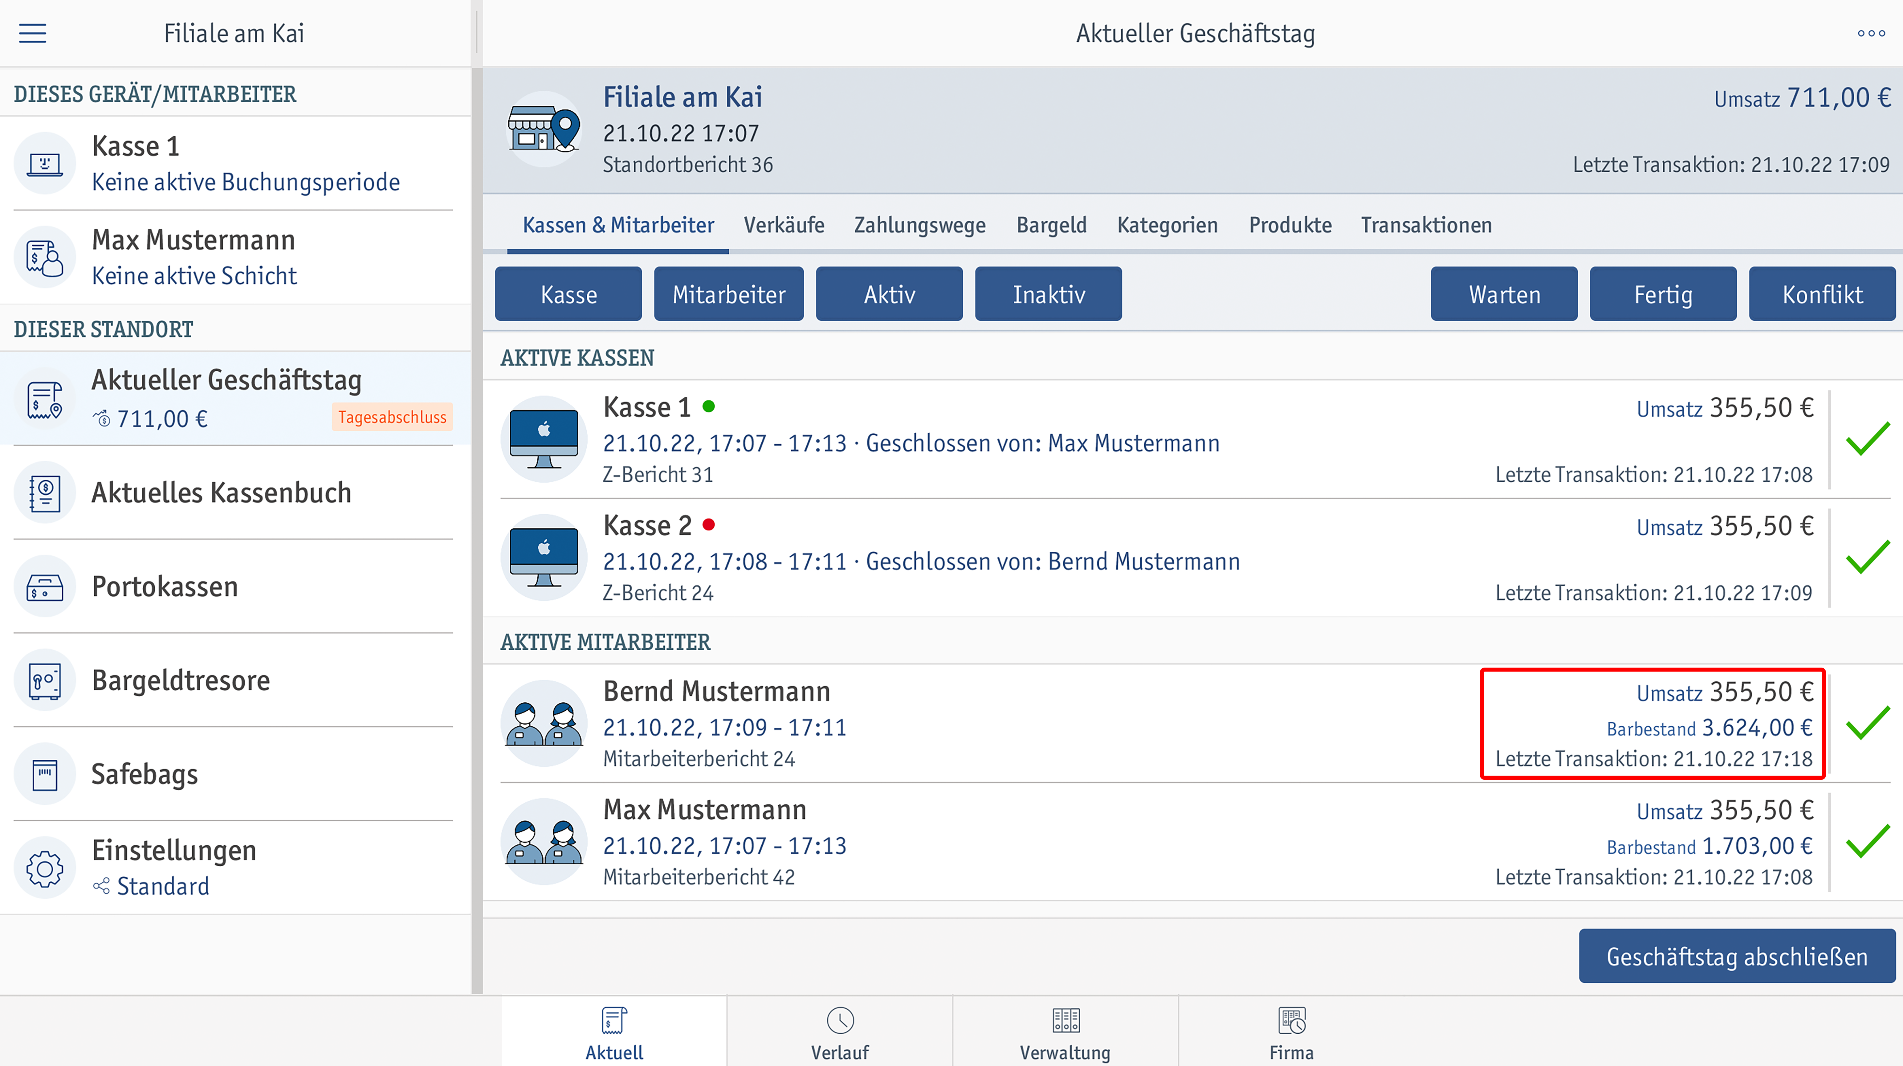
Task: Click the Kasse 1 computer icon in active list
Action: coord(544,439)
